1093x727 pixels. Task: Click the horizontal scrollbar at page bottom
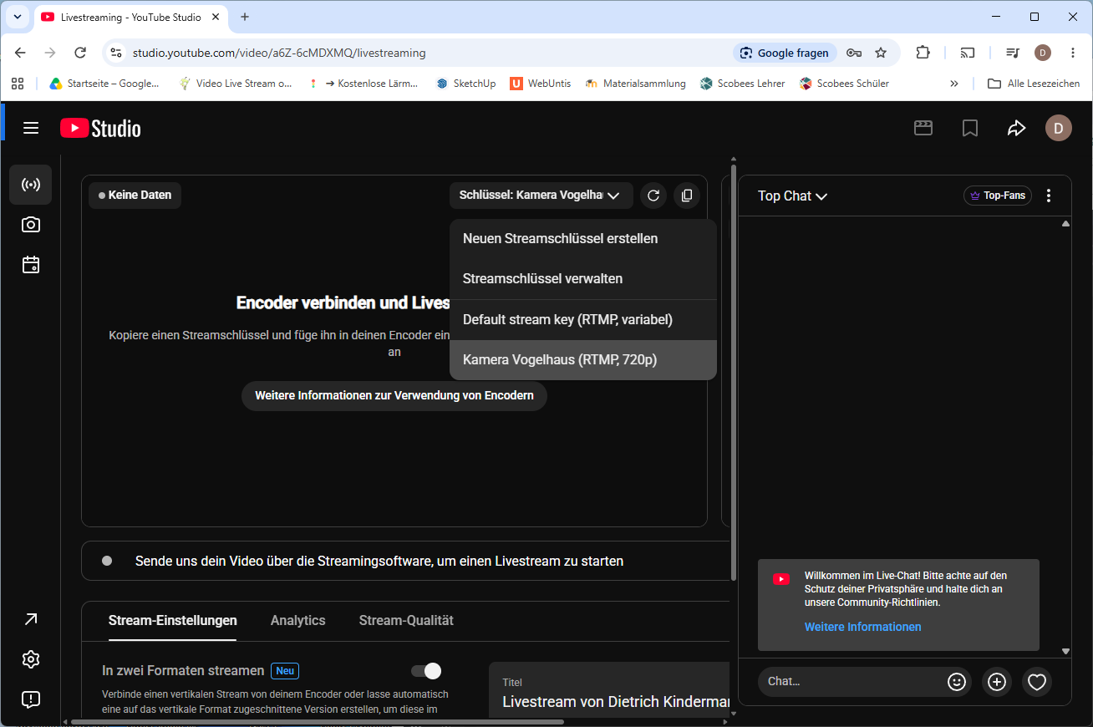tap(318, 722)
